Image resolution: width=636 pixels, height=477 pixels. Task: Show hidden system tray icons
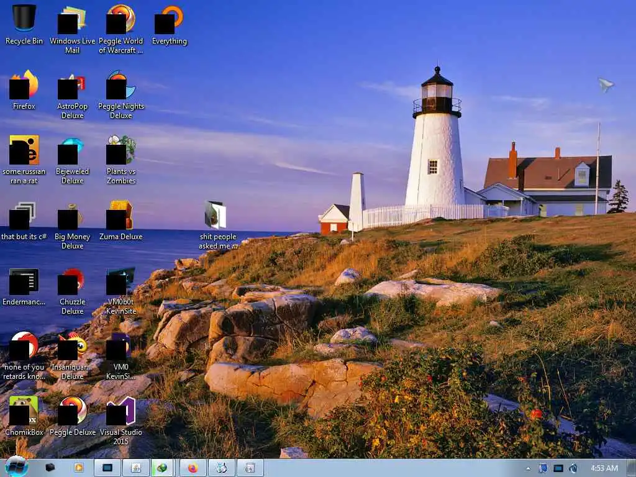tap(528, 468)
